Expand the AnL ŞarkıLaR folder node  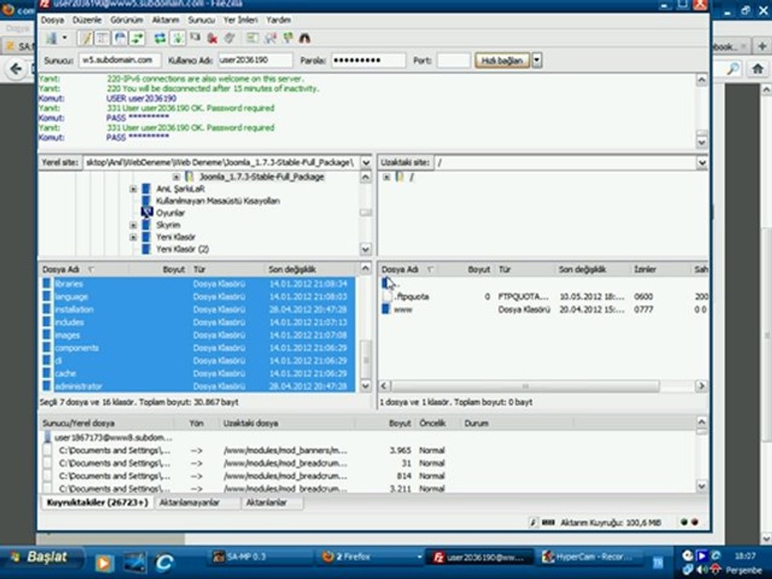point(133,189)
